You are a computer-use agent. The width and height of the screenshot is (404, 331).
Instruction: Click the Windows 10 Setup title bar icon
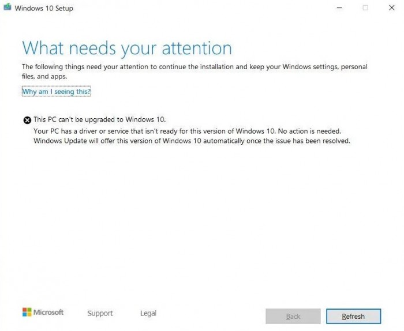point(7,8)
